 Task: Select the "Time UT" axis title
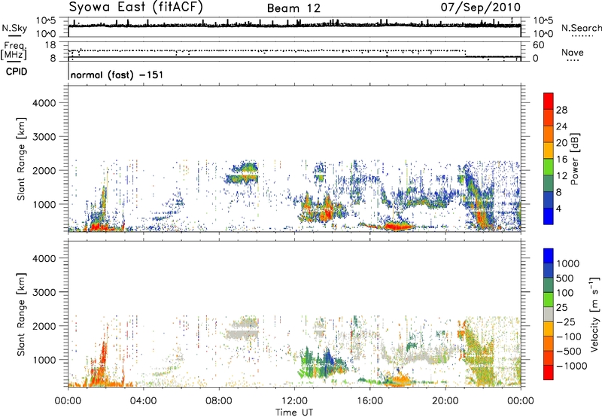[x=294, y=412]
